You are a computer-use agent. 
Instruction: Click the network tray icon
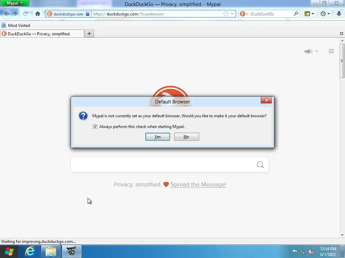click(303, 252)
